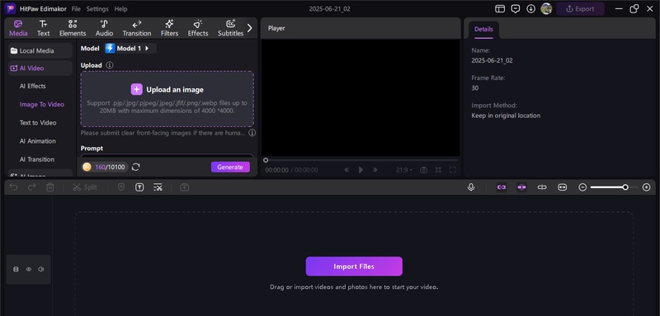Add text with the T icon

point(139,187)
